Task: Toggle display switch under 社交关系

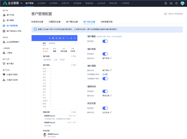Action: [x=105, y=108]
